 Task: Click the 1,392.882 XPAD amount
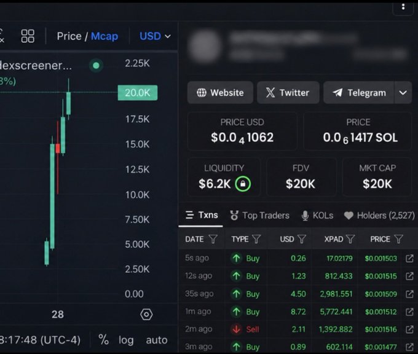[336, 329]
